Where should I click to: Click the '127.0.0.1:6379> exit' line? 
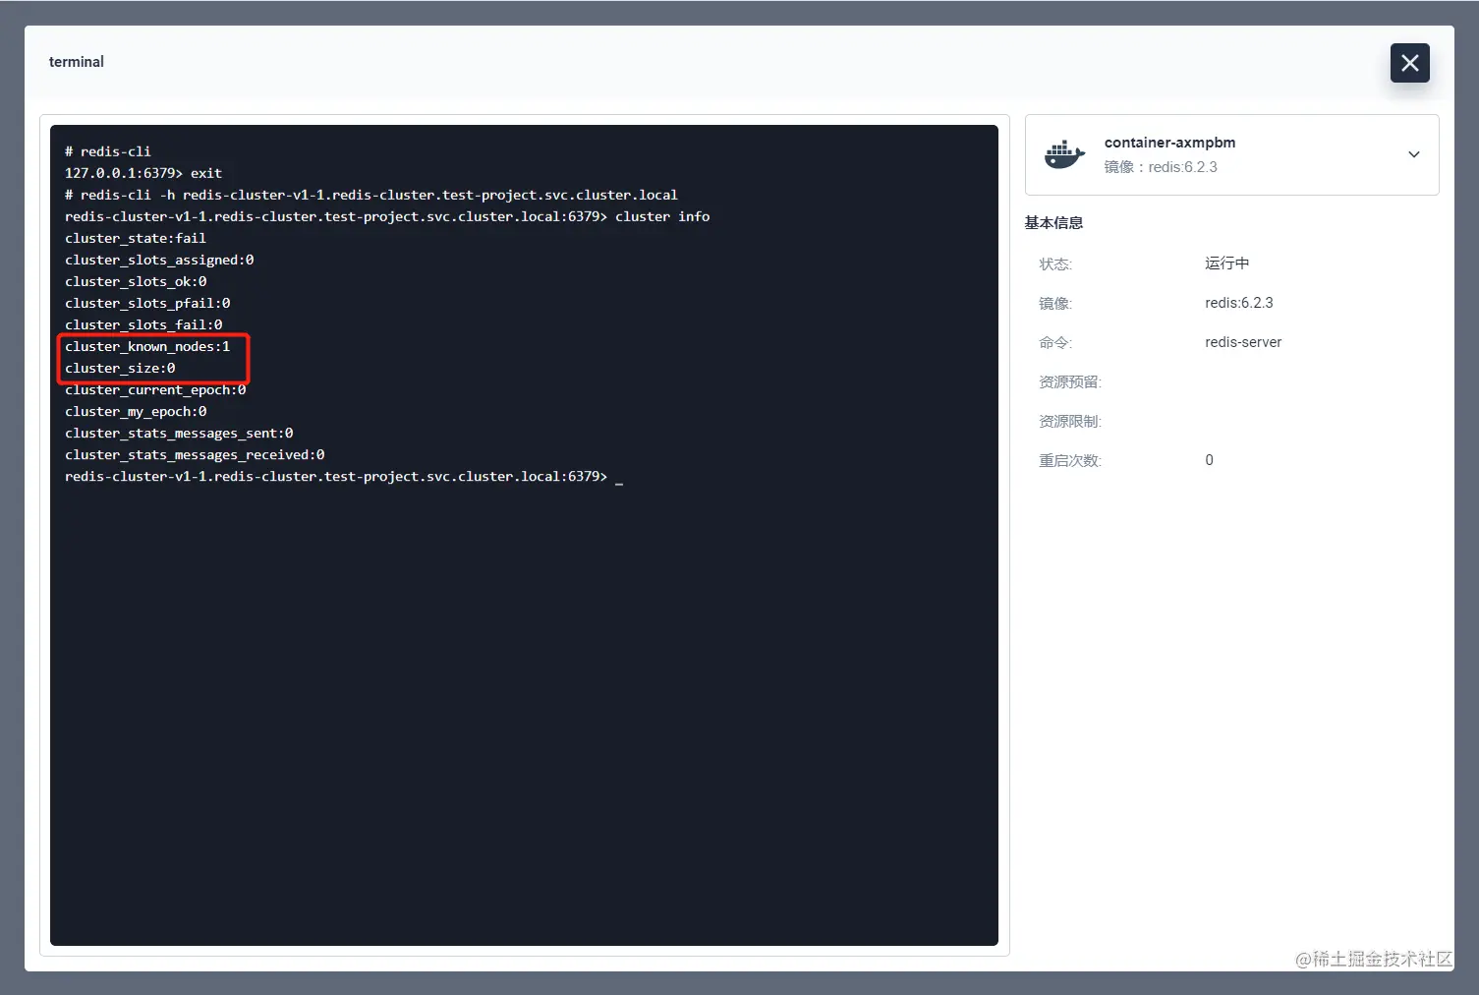143,173
